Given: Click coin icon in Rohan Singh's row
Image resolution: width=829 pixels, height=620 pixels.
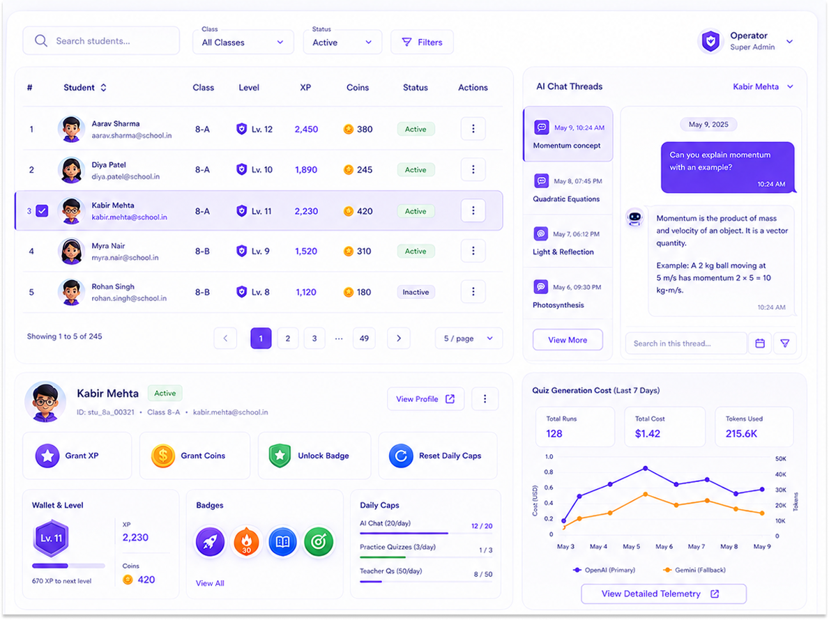Looking at the screenshot, I should coord(348,292).
